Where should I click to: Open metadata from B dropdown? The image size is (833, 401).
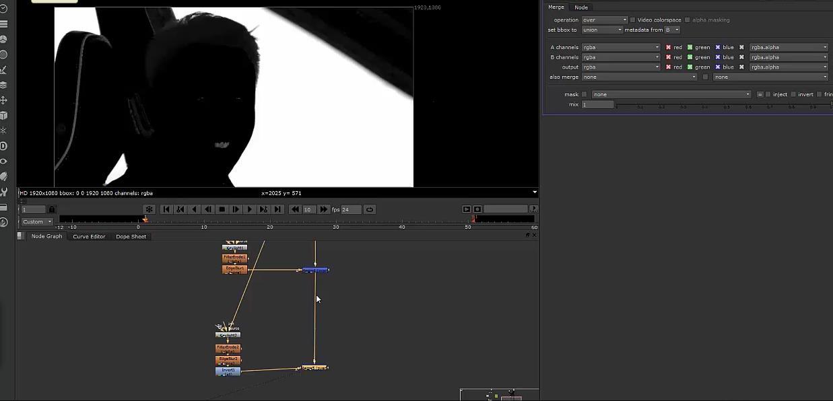672,30
